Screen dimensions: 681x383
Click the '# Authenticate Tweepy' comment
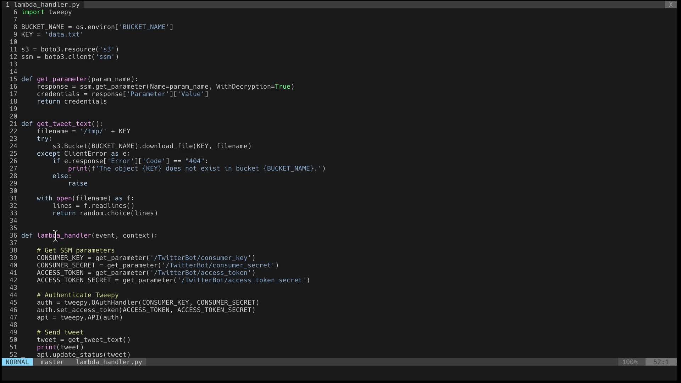pos(78,295)
